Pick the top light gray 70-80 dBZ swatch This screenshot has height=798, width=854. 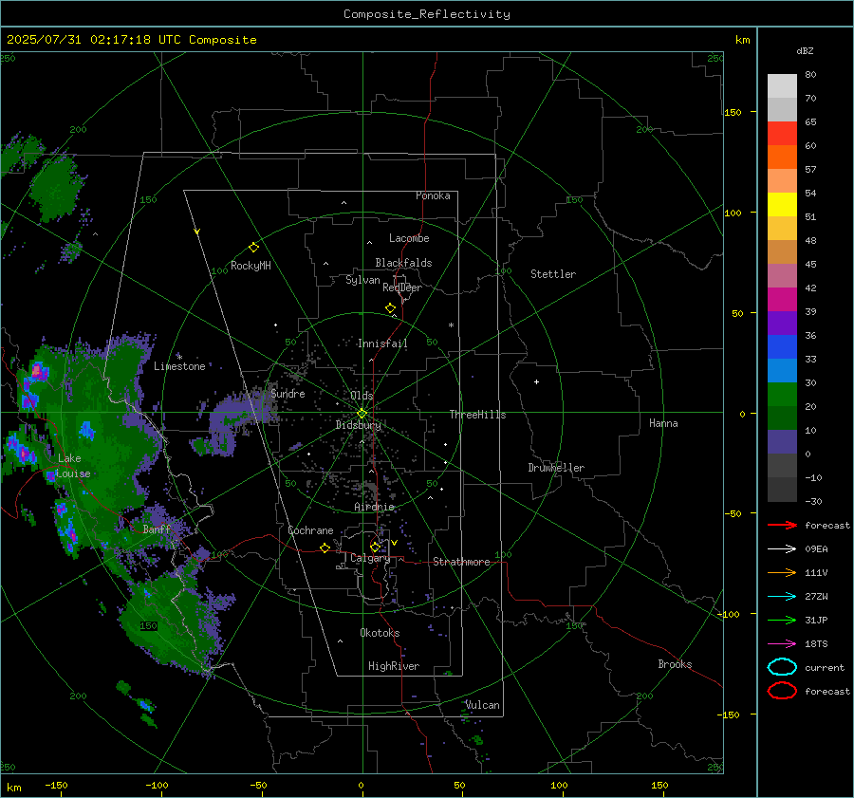[x=782, y=86]
